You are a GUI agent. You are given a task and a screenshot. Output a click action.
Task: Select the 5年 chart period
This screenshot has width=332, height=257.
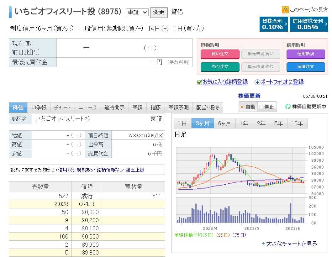pyautogui.click(x=278, y=123)
